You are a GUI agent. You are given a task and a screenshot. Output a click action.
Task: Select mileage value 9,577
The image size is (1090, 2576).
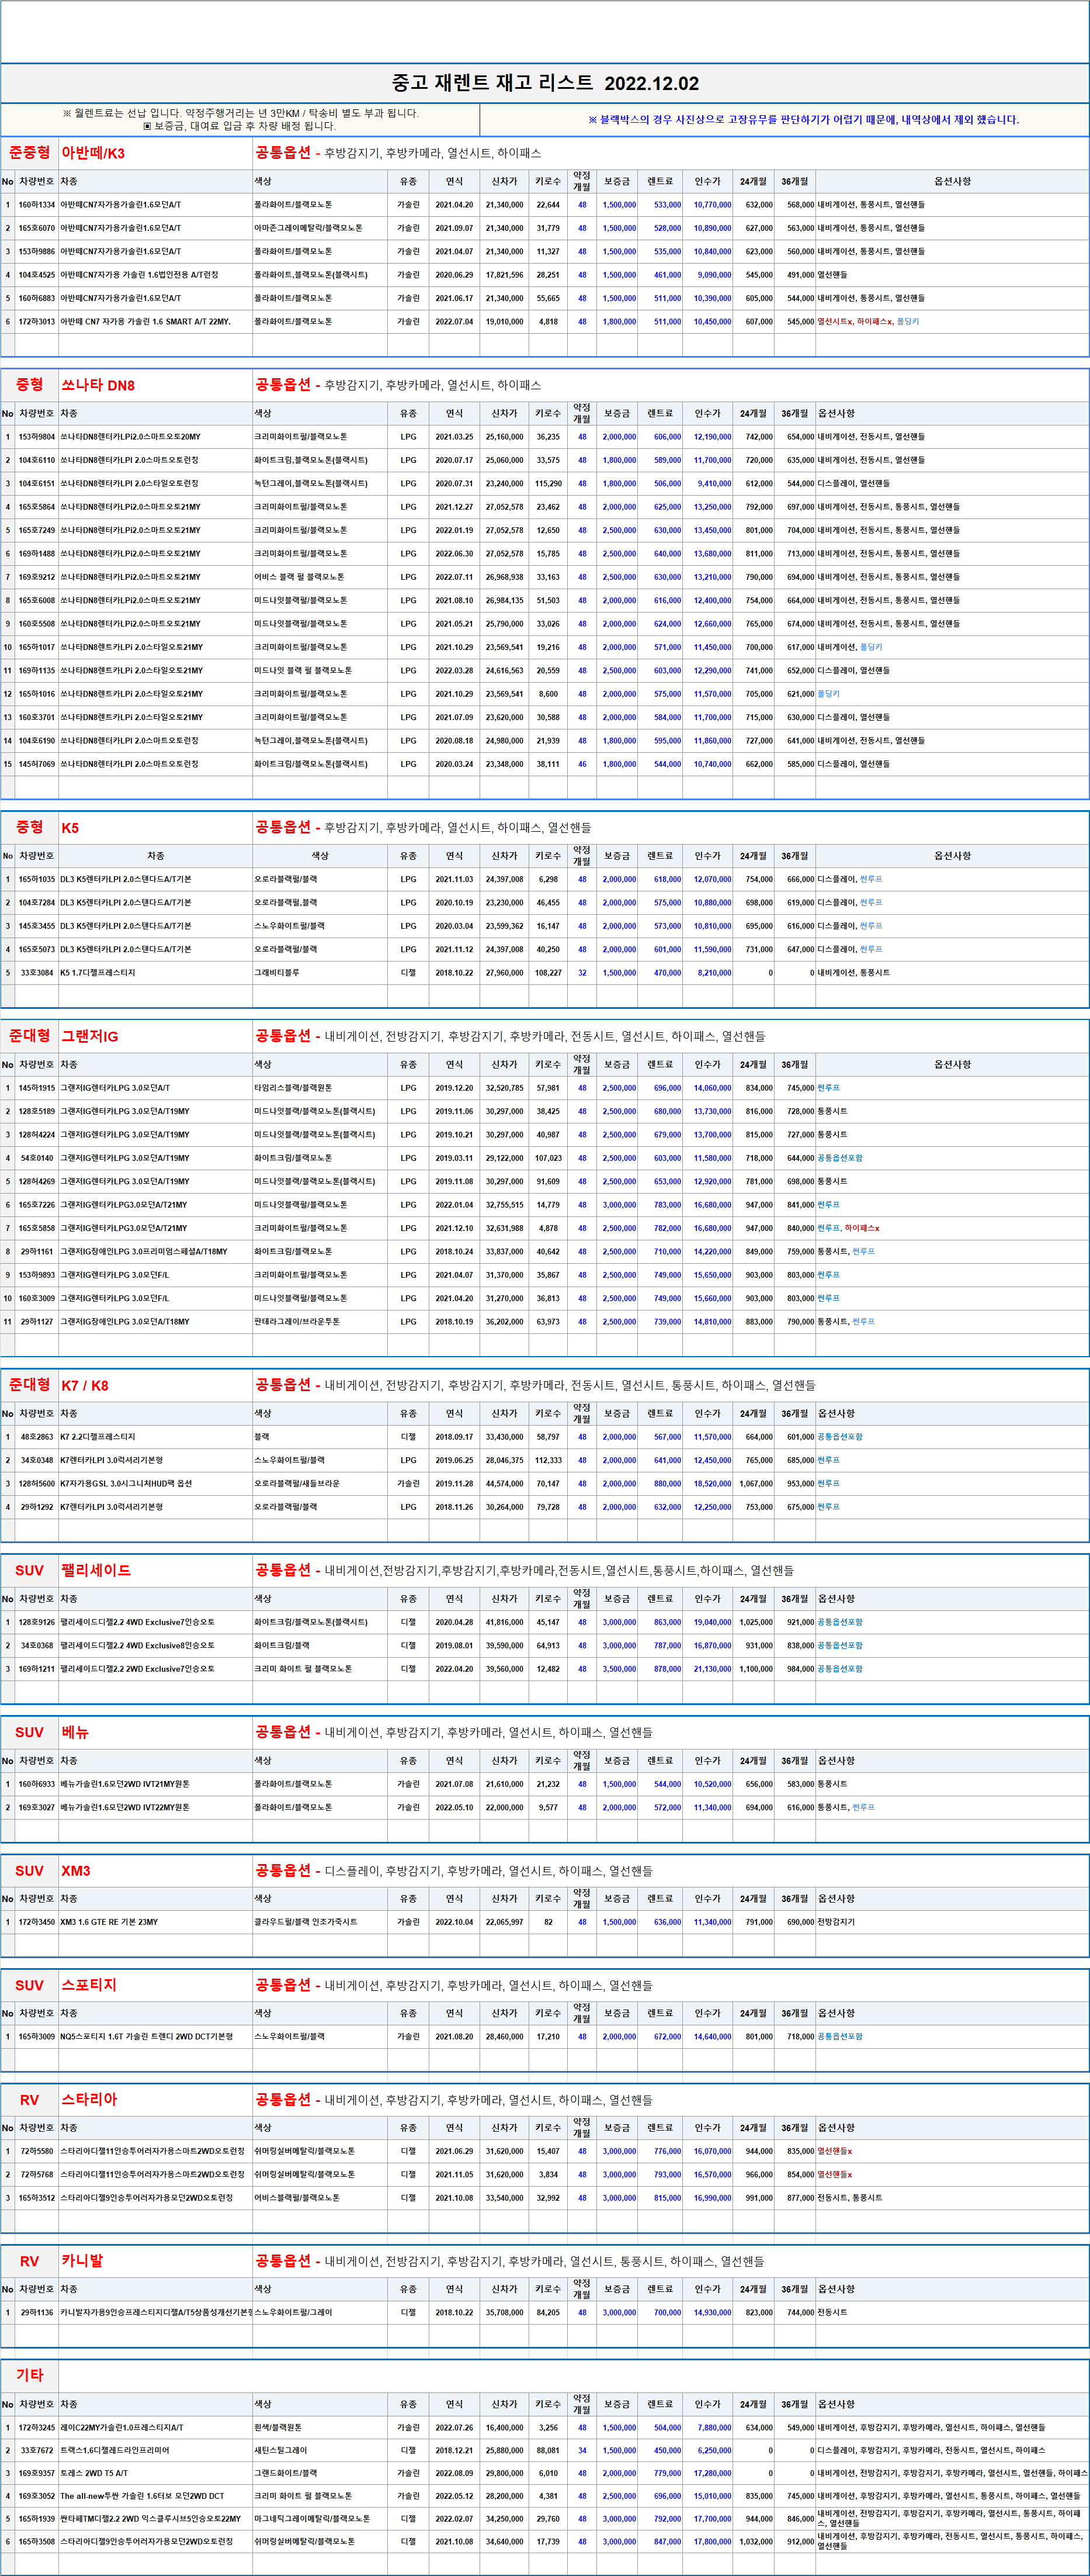pos(549,1808)
